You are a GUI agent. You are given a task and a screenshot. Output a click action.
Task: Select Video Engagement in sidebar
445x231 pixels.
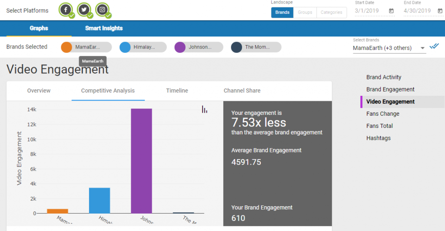pos(402,101)
